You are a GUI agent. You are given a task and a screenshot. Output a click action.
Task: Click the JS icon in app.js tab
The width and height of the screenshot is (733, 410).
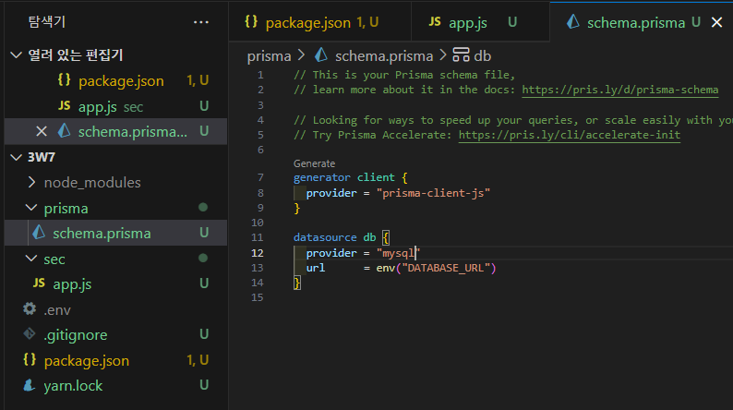coord(435,21)
